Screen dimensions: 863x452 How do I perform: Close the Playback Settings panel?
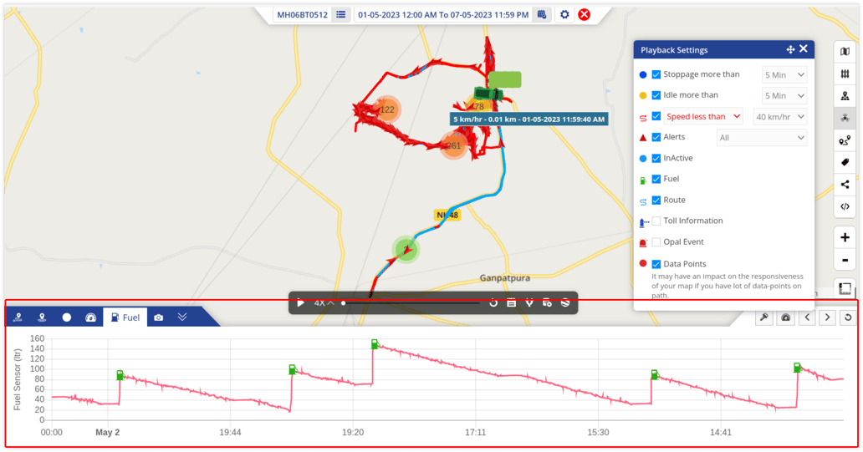click(804, 49)
